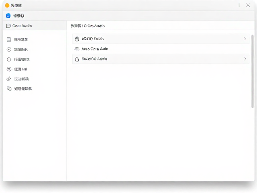Click the sidebar icon beside the MΩ label

pyautogui.click(x=9, y=69)
